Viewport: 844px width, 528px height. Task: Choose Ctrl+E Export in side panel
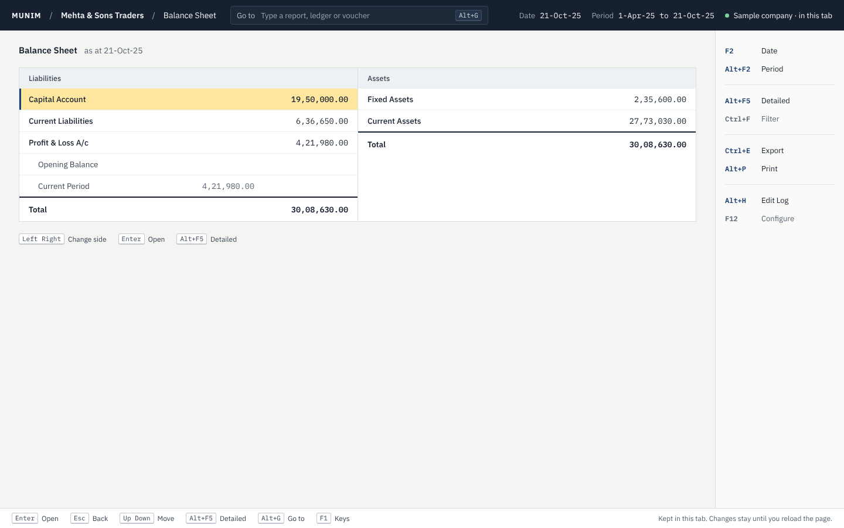point(780,151)
